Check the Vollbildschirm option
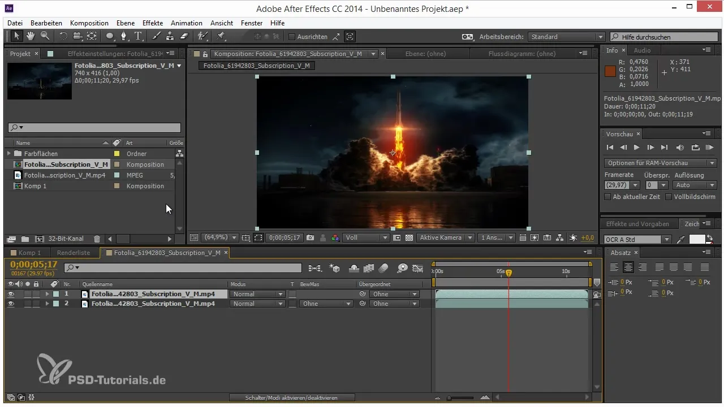724x407 pixels. (669, 197)
